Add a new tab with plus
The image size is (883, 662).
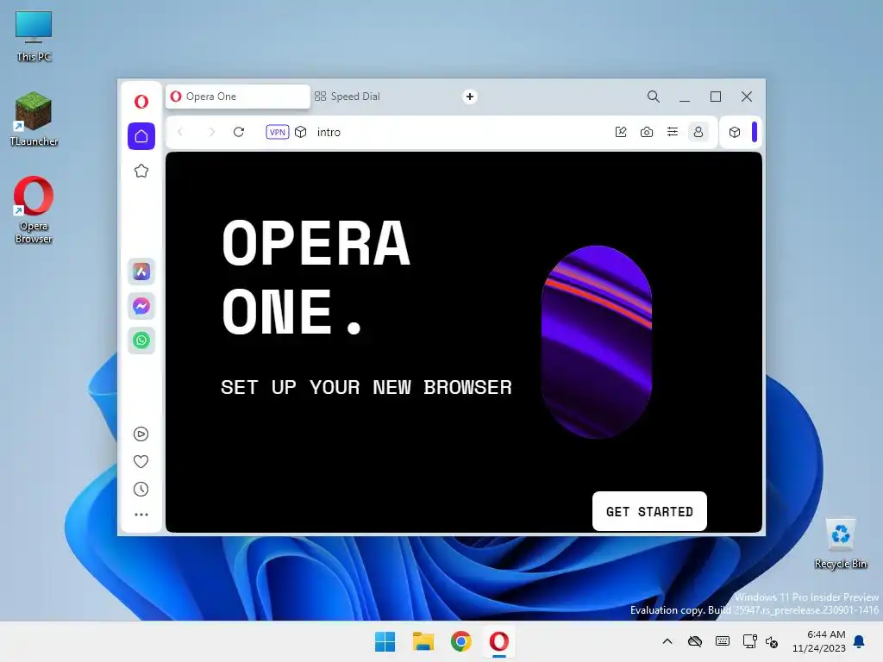click(470, 97)
